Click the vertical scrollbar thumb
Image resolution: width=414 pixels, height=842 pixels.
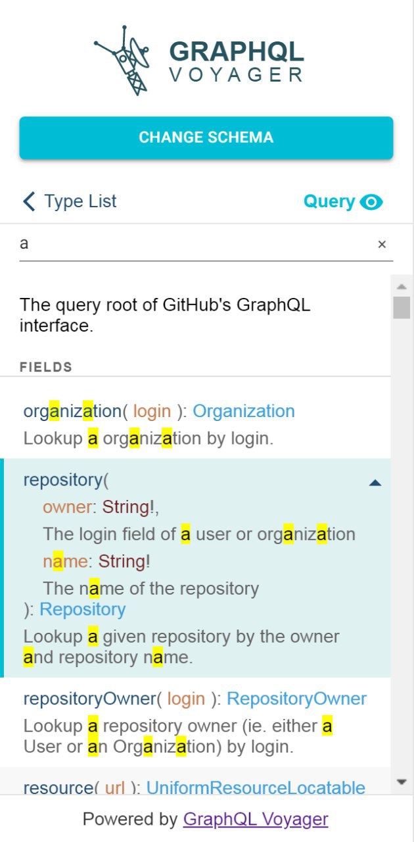[402, 307]
